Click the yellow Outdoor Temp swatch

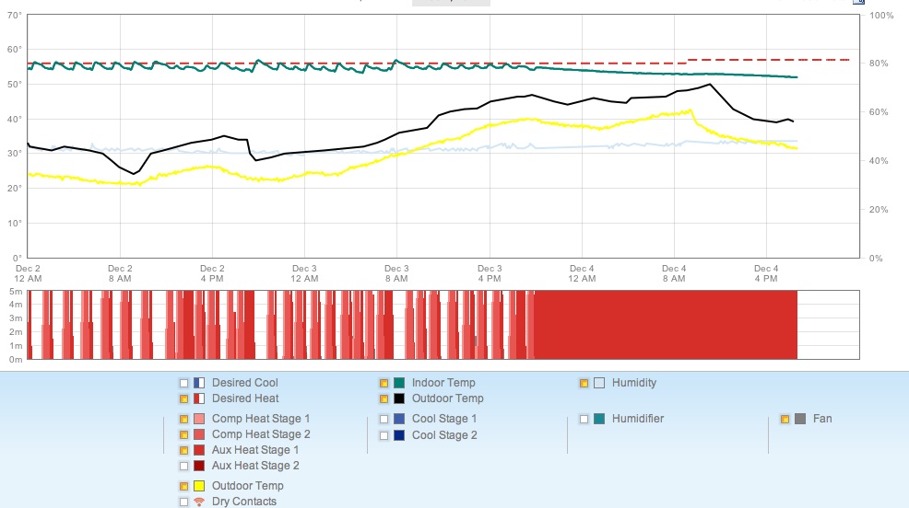199,486
